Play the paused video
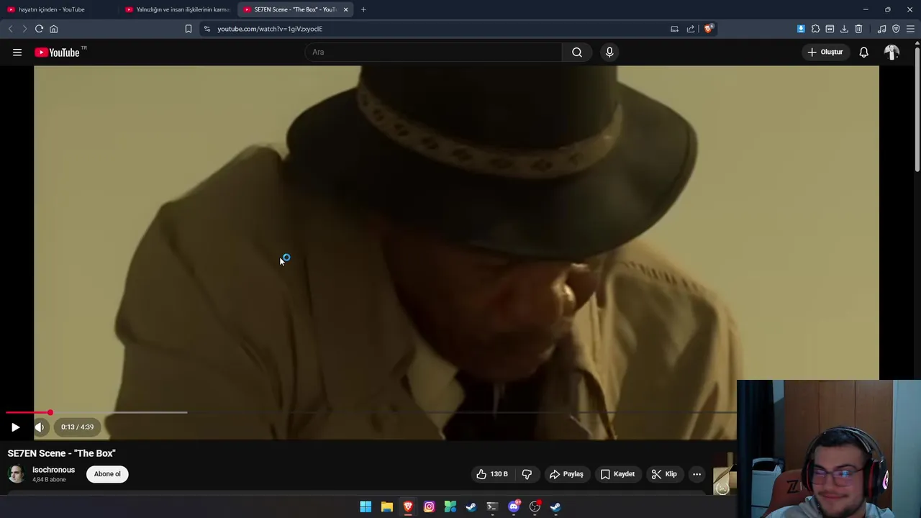Image resolution: width=921 pixels, height=518 pixels. coord(15,427)
